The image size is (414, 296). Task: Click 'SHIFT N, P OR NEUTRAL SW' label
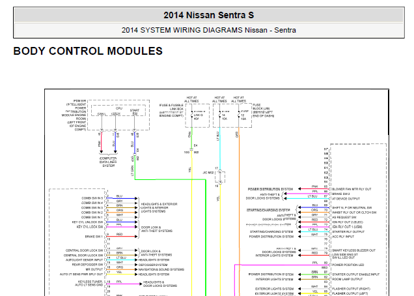pos(352,208)
